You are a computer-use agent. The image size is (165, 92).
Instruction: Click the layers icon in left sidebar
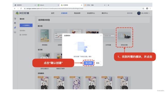tap(15, 23)
